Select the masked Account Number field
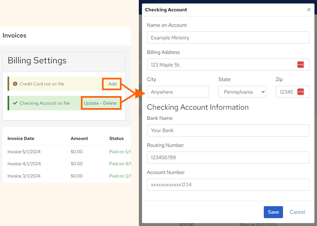Image resolution: width=317 pixels, height=226 pixels. tap(228, 185)
